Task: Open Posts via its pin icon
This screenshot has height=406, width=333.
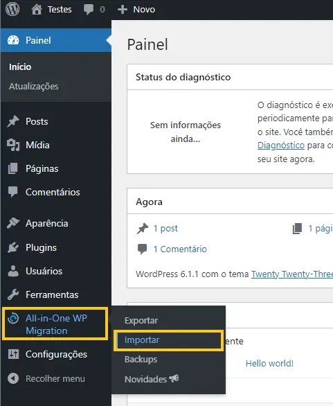Action: [13, 121]
